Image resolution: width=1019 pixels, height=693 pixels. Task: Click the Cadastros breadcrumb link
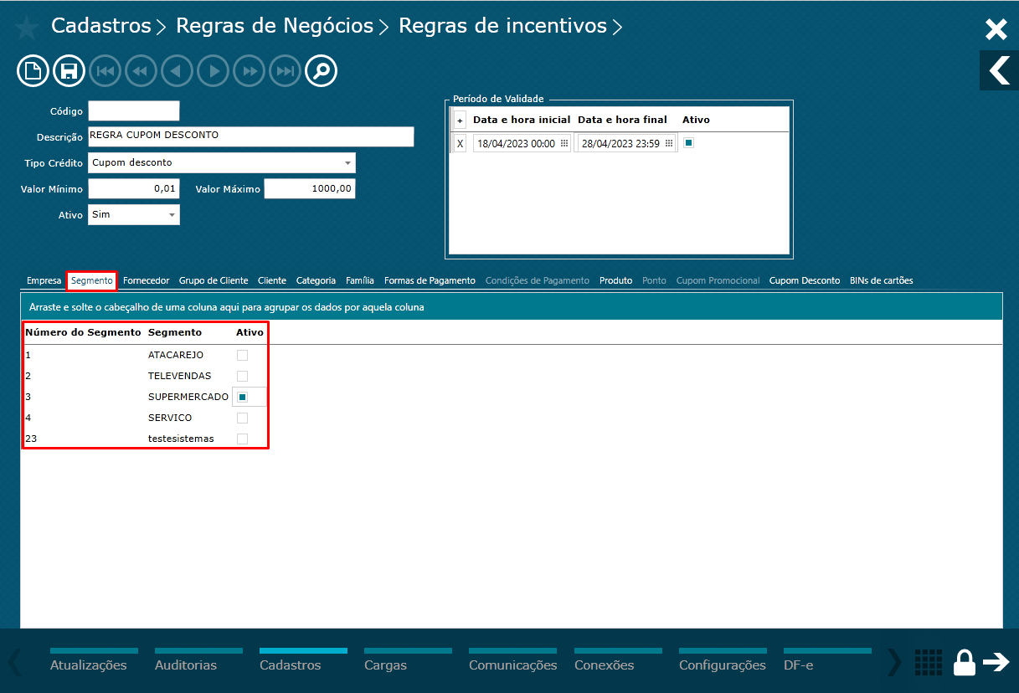click(101, 26)
